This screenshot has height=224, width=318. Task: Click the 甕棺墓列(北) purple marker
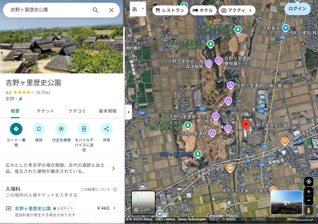(x=219, y=61)
